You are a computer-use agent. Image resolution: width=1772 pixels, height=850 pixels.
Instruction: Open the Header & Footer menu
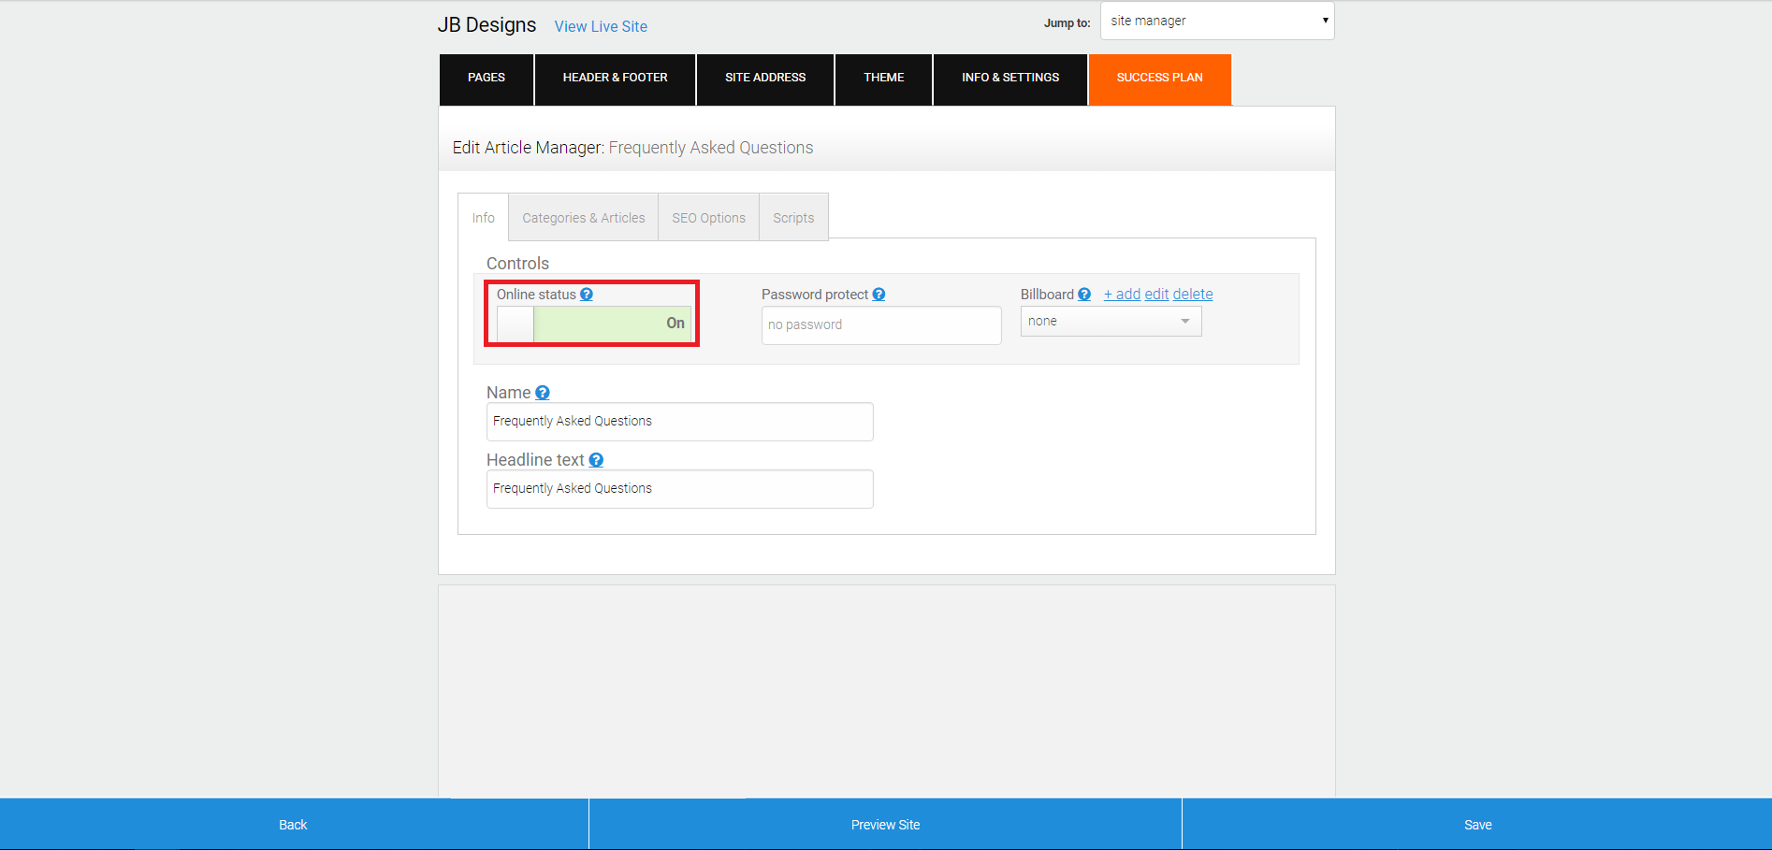(616, 78)
